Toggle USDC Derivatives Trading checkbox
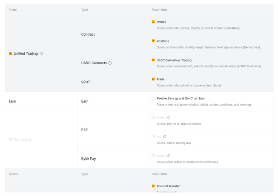Screen dimensions: 278x196 coord(153,60)
